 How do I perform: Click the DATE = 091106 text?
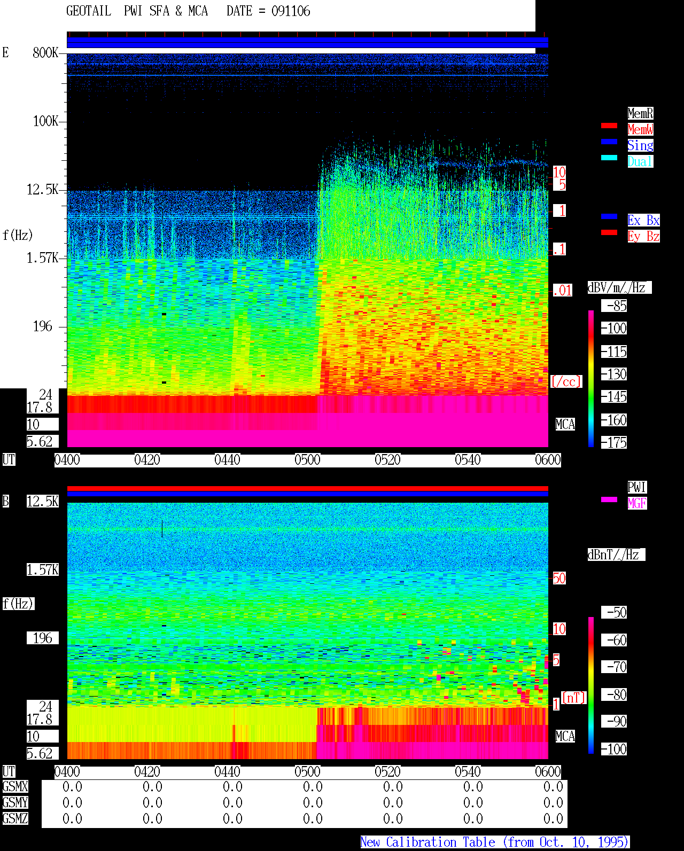pyautogui.click(x=268, y=11)
